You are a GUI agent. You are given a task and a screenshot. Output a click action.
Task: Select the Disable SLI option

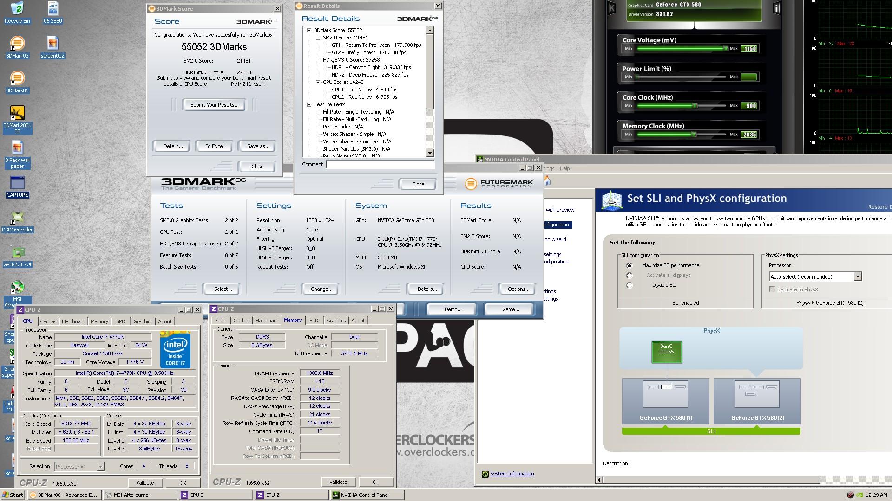pos(630,285)
